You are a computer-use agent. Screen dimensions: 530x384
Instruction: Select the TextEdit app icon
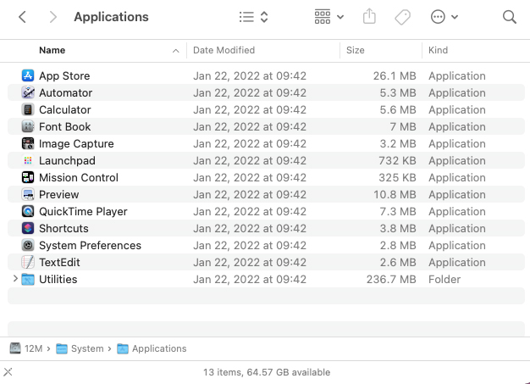coord(27,262)
